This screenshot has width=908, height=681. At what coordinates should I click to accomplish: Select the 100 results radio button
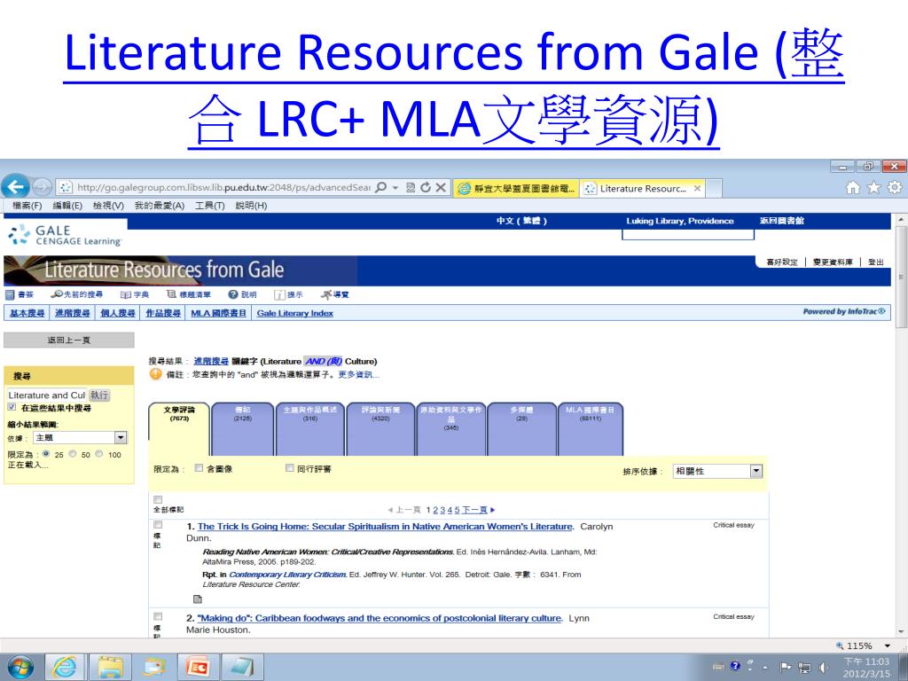[99, 454]
